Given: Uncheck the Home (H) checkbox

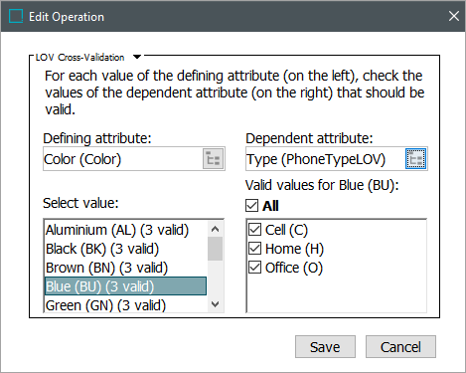Looking at the screenshot, I should pyautogui.click(x=254, y=249).
